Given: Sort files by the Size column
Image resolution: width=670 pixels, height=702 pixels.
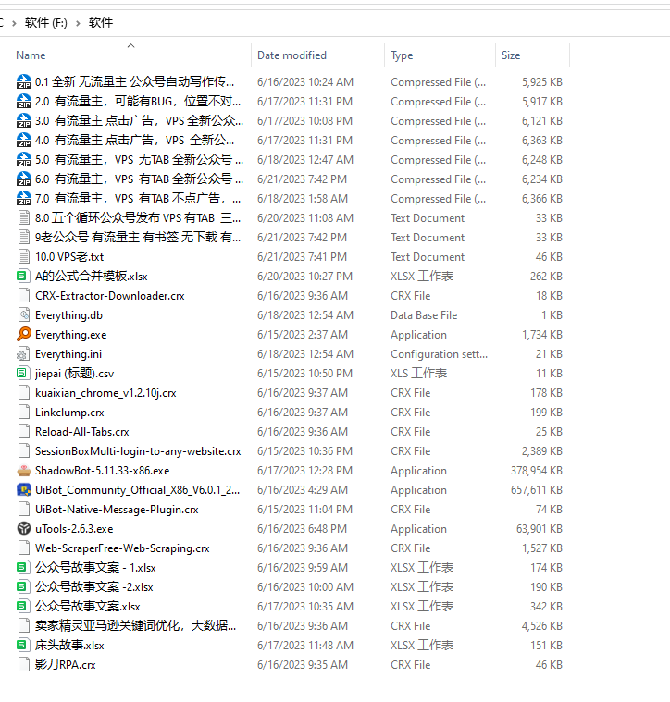Looking at the screenshot, I should coord(511,55).
